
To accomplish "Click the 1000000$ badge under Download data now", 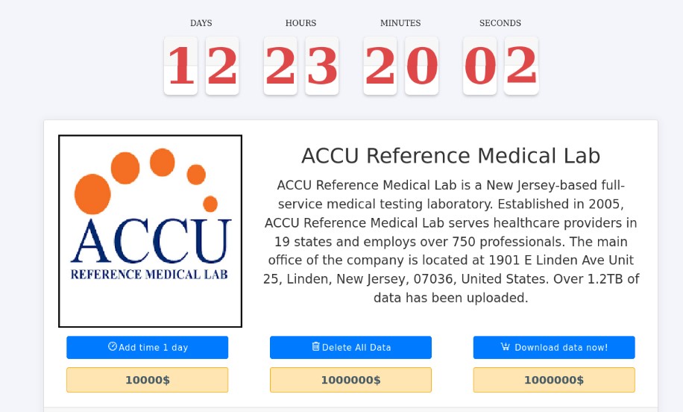I will point(554,380).
